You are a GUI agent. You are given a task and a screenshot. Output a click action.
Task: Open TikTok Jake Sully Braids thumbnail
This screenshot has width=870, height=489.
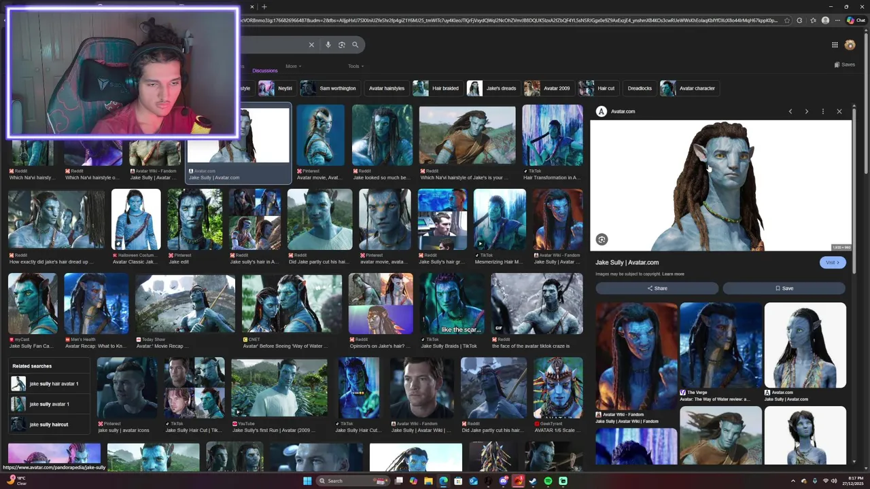click(x=452, y=304)
